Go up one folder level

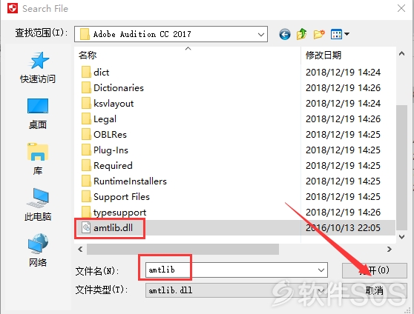coord(301,34)
